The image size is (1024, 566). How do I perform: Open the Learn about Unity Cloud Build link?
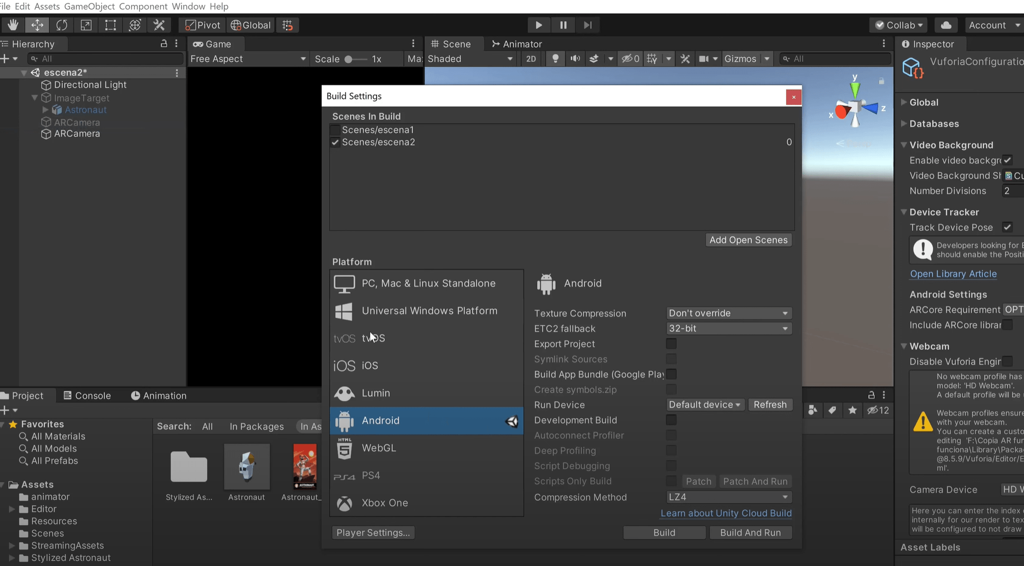[726, 513]
